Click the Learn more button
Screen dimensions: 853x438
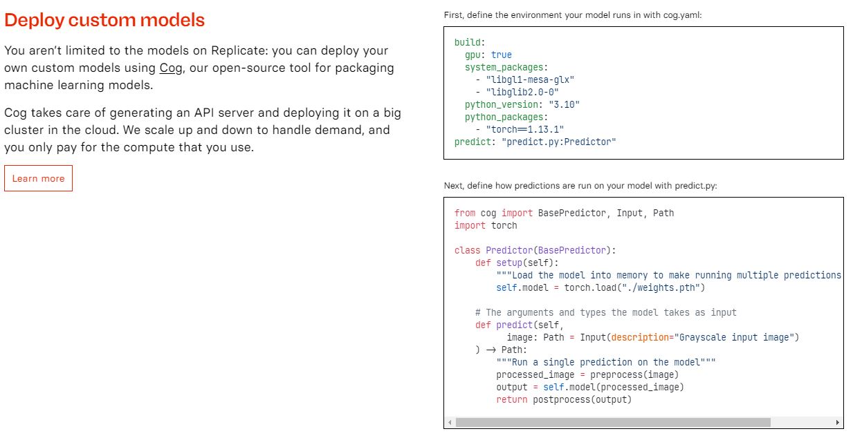click(x=38, y=178)
